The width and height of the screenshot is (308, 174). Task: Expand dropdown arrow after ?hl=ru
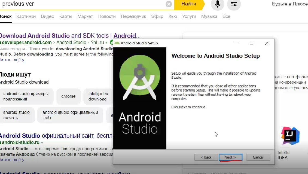[x=106, y=43]
